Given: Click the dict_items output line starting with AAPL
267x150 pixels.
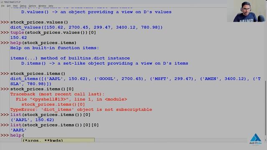Looking at the screenshot, I should [135, 79].
